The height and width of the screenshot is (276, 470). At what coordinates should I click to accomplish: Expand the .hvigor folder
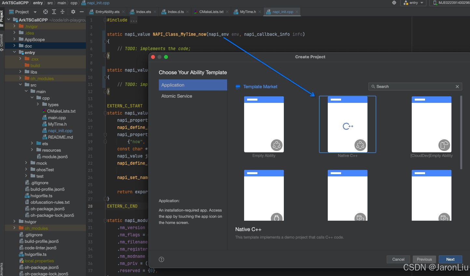14,26
